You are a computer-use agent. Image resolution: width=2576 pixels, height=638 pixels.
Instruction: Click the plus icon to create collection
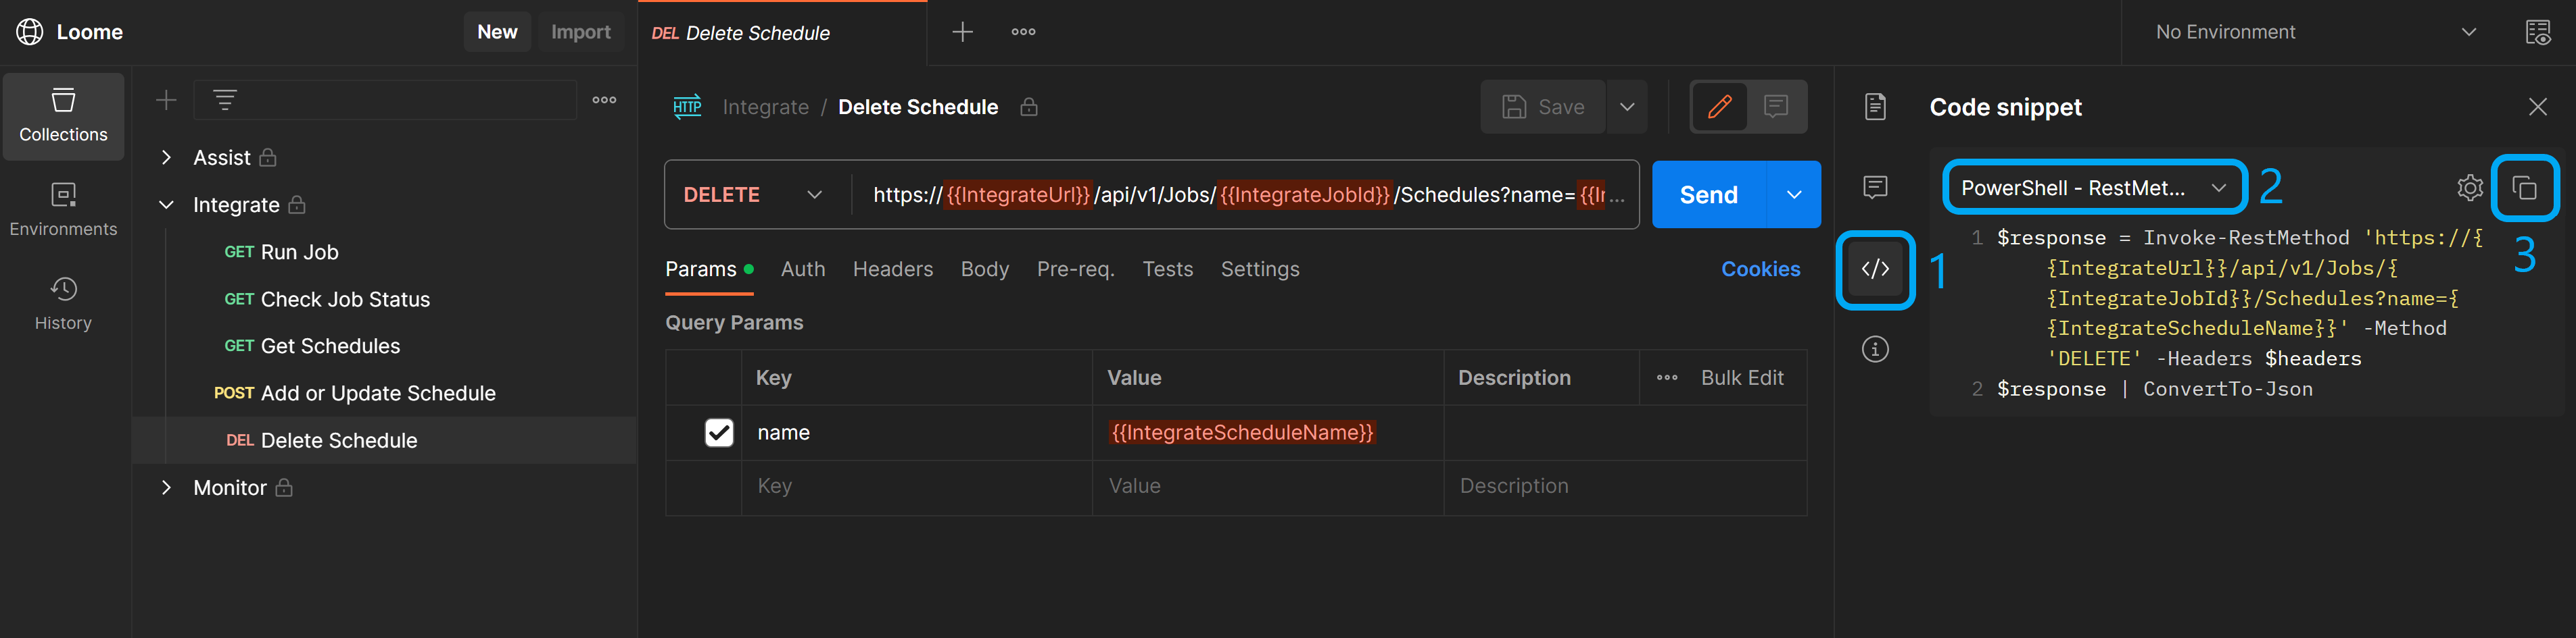pos(166,100)
